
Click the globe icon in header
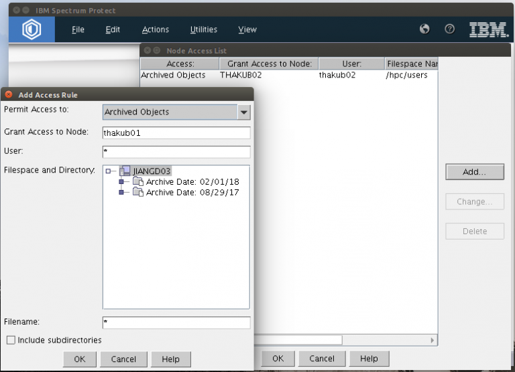click(424, 29)
